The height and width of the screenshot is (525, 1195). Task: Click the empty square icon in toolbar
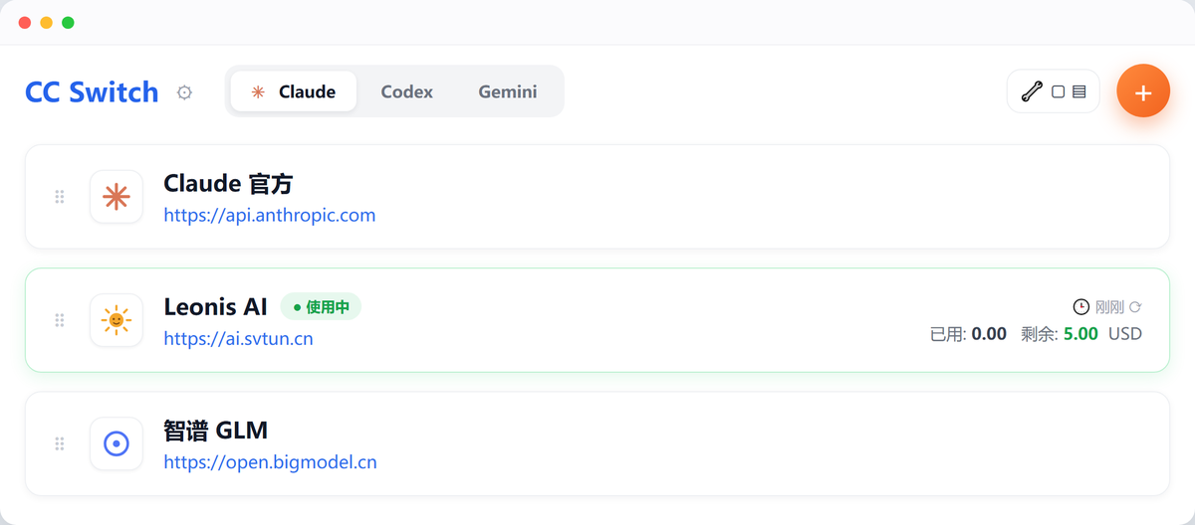click(x=1059, y=91)
